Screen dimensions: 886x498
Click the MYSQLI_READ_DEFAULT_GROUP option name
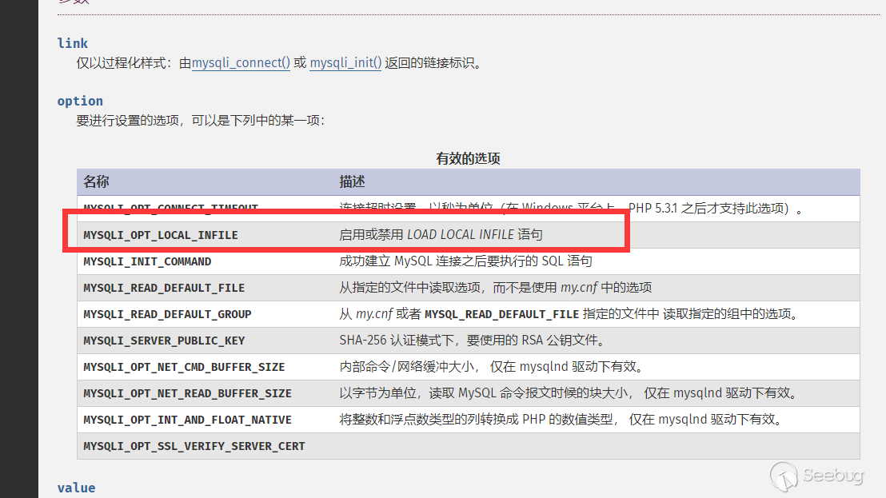click(x=167, y=314)
